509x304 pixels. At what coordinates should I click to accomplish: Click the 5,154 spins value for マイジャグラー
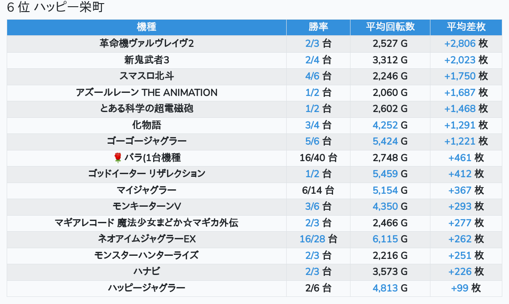coord(385,190)
